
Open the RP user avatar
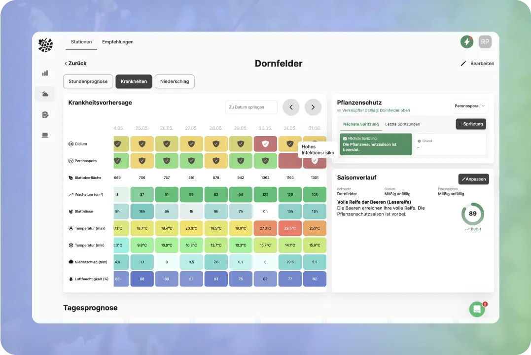tap(485, 42)
